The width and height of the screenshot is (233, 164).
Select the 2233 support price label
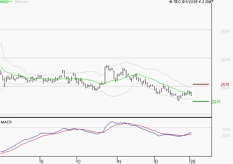[216, 102]
